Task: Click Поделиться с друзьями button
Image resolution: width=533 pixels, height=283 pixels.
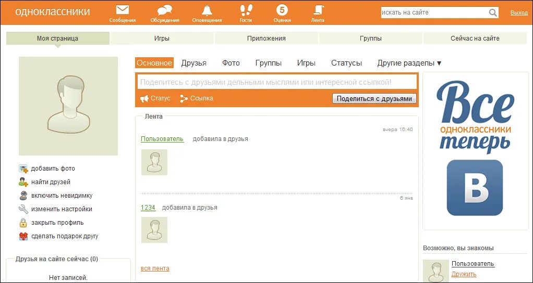Action: coord(374,99)
